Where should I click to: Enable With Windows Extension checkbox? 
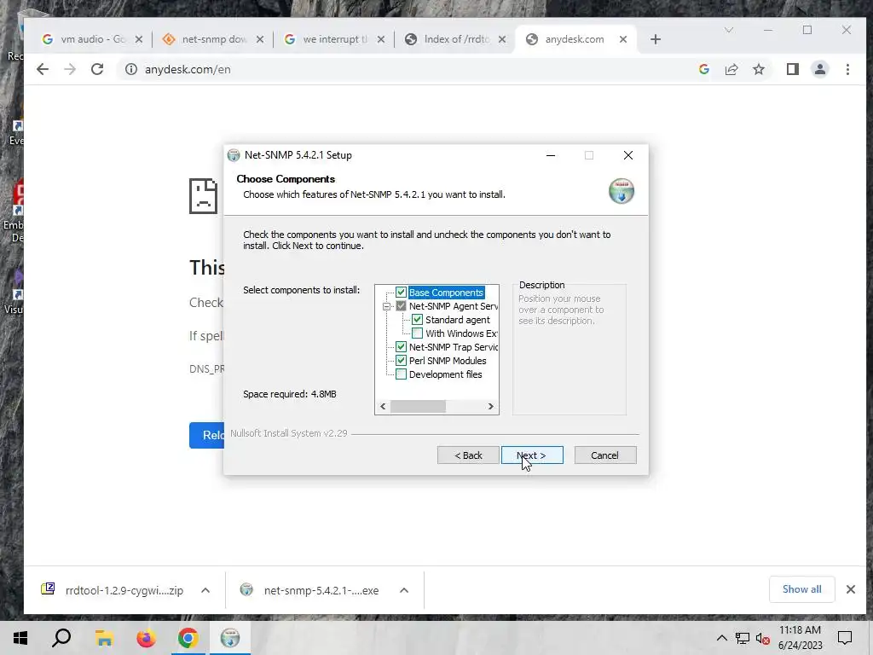click(417, 333)
